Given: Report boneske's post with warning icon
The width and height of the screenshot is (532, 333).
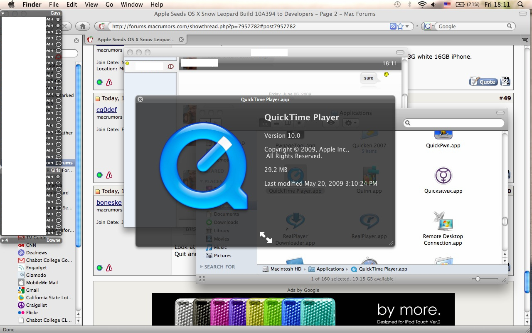Looking at the screenshot, I should (109, 268).
